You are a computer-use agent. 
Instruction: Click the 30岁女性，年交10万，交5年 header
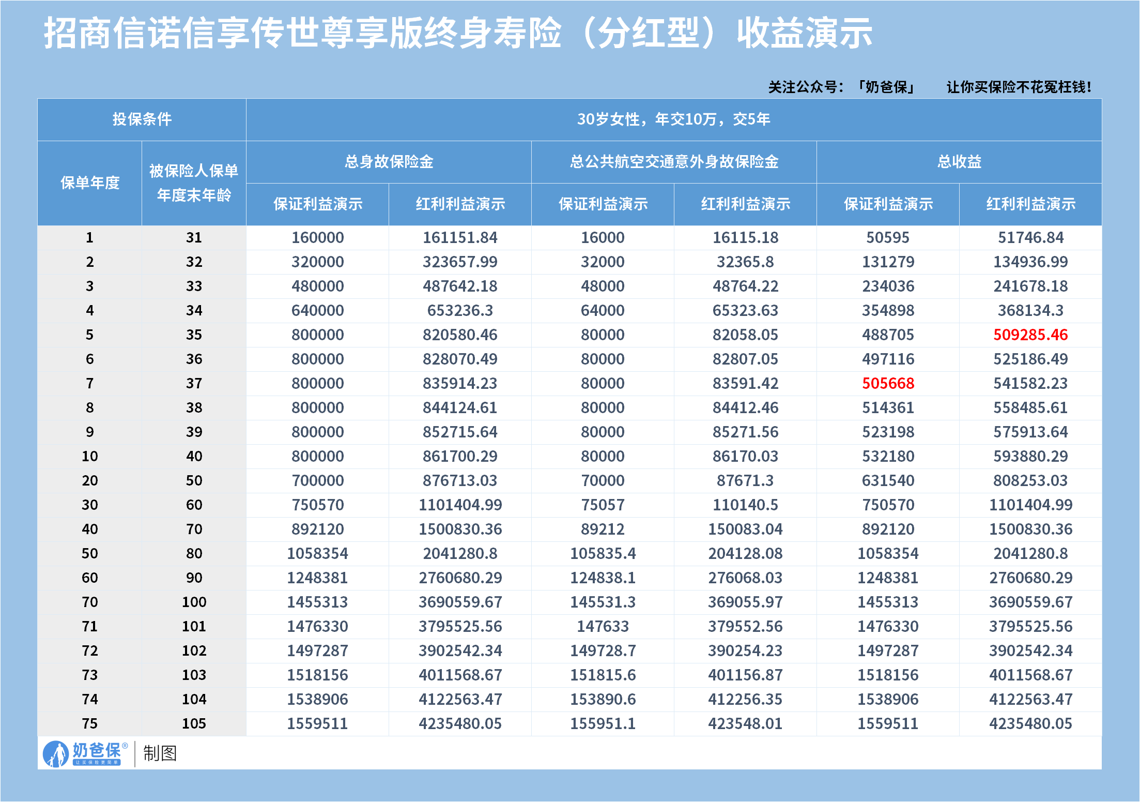[674, 119]
